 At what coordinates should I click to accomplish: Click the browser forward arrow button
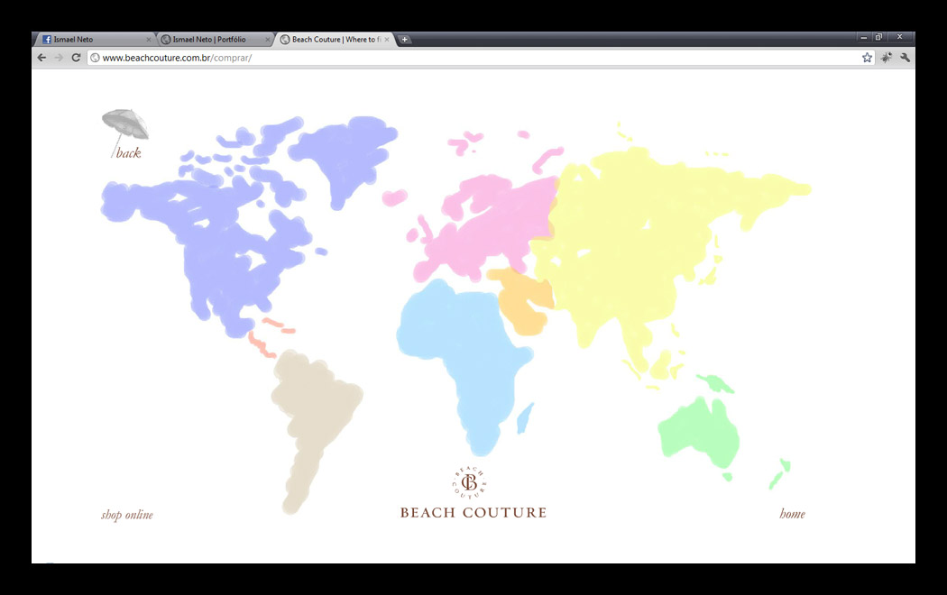tap(59, 58)
